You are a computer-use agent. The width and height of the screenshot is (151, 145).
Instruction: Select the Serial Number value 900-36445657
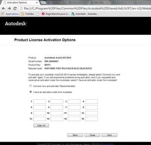(51, 61)
